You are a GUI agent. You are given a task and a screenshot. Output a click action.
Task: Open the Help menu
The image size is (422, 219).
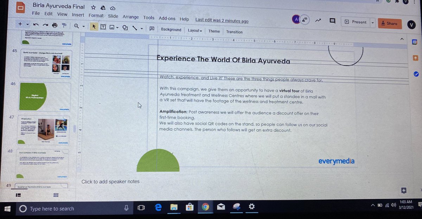(x=184, y=19)
